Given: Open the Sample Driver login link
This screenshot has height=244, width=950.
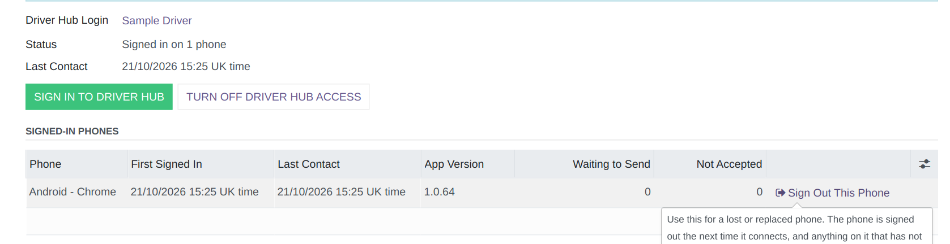Looking at the screenshot, I should (x=157, y=20).
